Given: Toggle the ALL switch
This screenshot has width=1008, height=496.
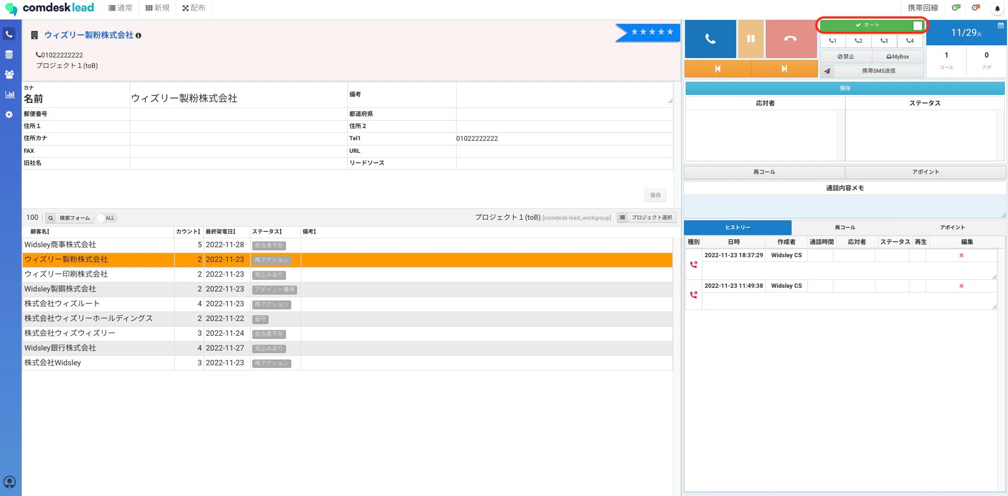Looking at the screenshot, I should pos(107,218).
